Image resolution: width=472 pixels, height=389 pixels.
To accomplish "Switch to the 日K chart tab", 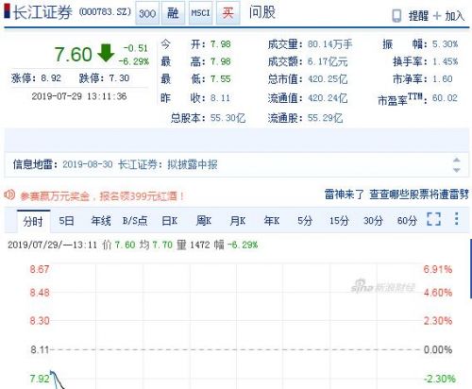I will click(169, 221).
